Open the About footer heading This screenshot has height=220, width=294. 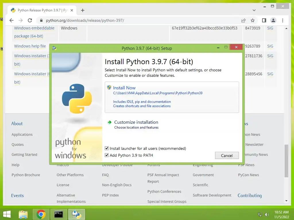point(17,123)
